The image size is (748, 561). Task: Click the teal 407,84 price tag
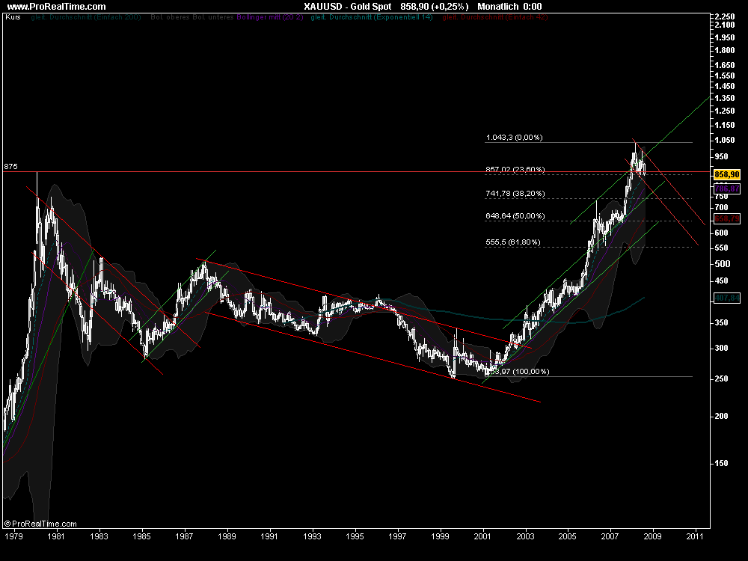[726, 298]
